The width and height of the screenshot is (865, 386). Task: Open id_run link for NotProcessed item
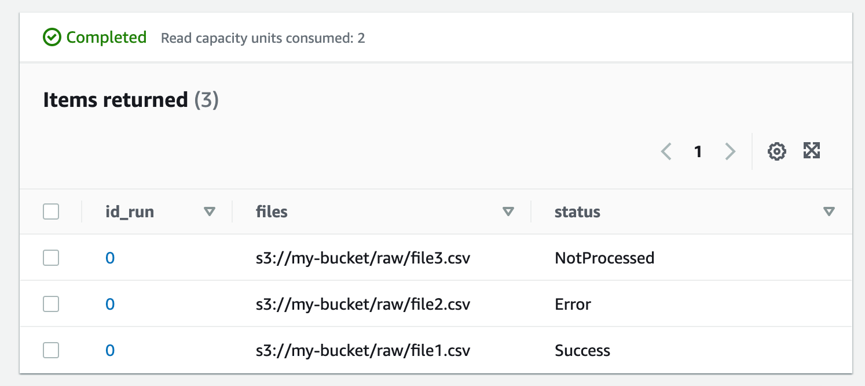pos(110,258)
